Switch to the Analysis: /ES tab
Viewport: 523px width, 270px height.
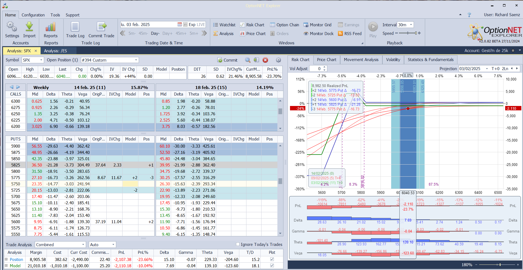pyautogui.click(x=56, y=51)
